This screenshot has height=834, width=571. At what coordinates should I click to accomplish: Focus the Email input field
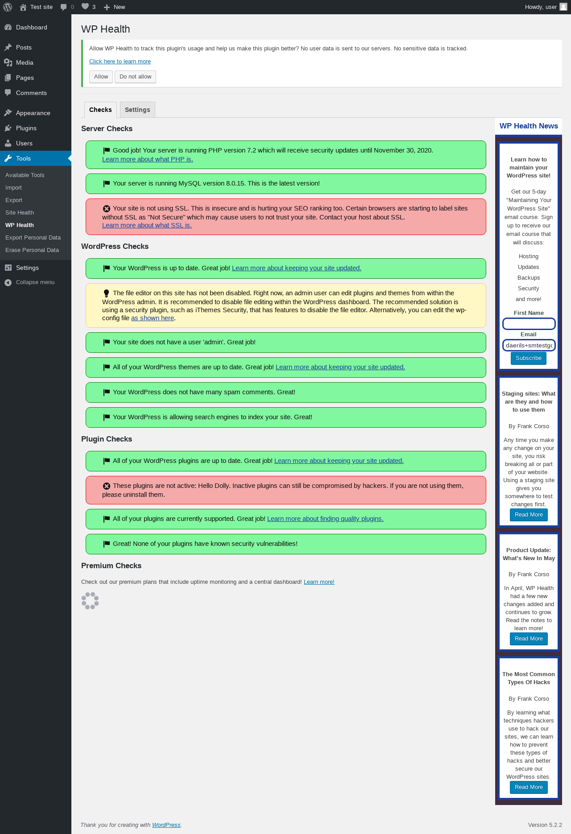[x=529, y=345]
